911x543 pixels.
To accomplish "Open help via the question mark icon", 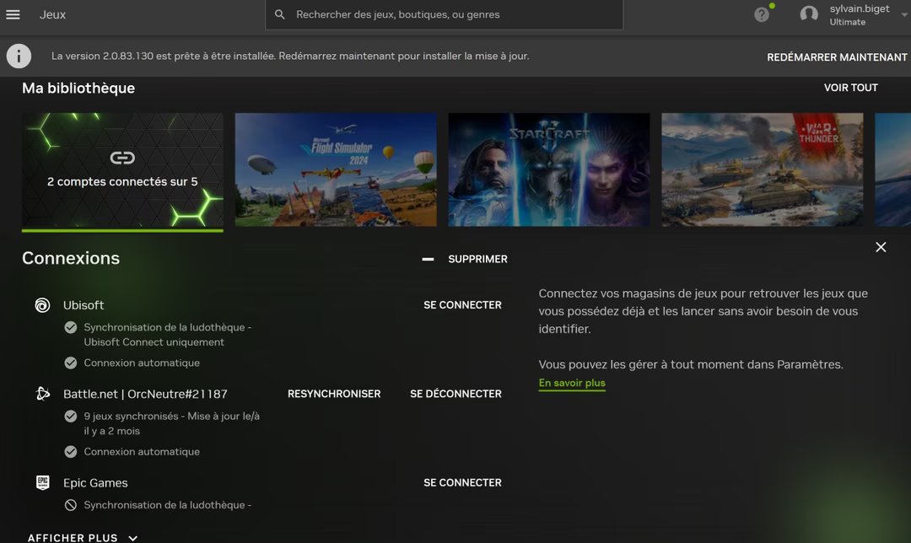I will pyautogui.click(x=761, y=13).
